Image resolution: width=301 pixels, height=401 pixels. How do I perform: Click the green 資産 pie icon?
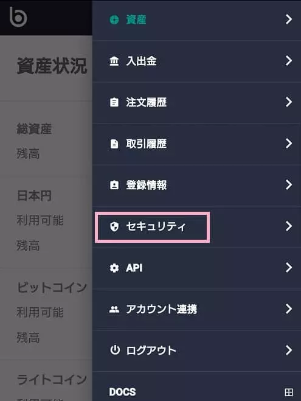[x=114, y=19]
